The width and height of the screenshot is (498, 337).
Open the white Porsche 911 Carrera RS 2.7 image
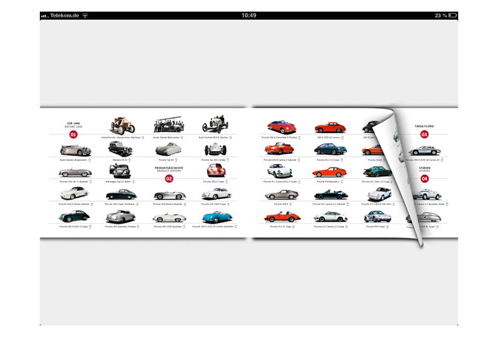coord(280,171)
